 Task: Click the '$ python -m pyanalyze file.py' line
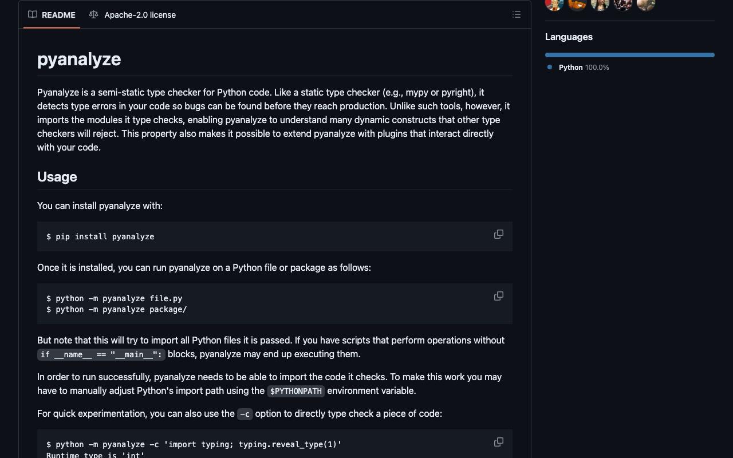click(x=115, y=298)
